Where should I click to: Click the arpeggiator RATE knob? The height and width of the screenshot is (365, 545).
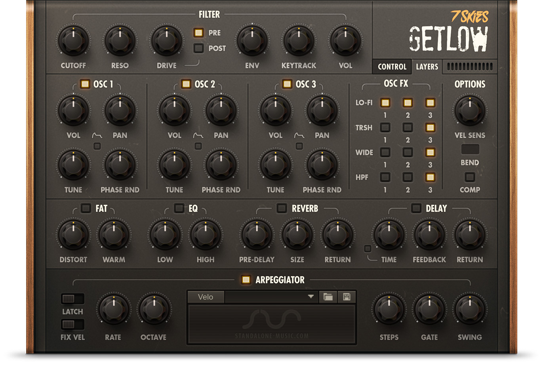[114, 310]
